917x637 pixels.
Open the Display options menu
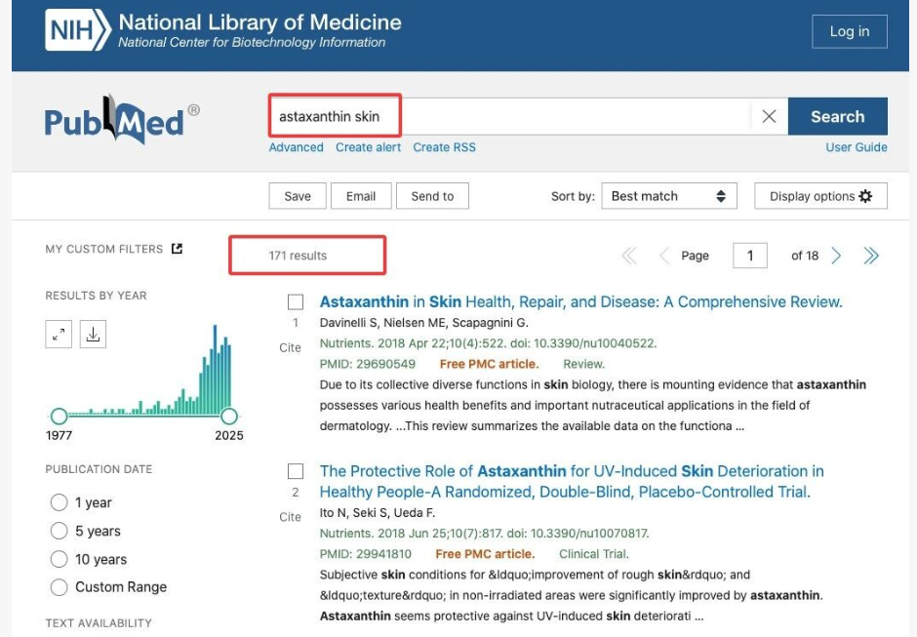click(820, 196)
